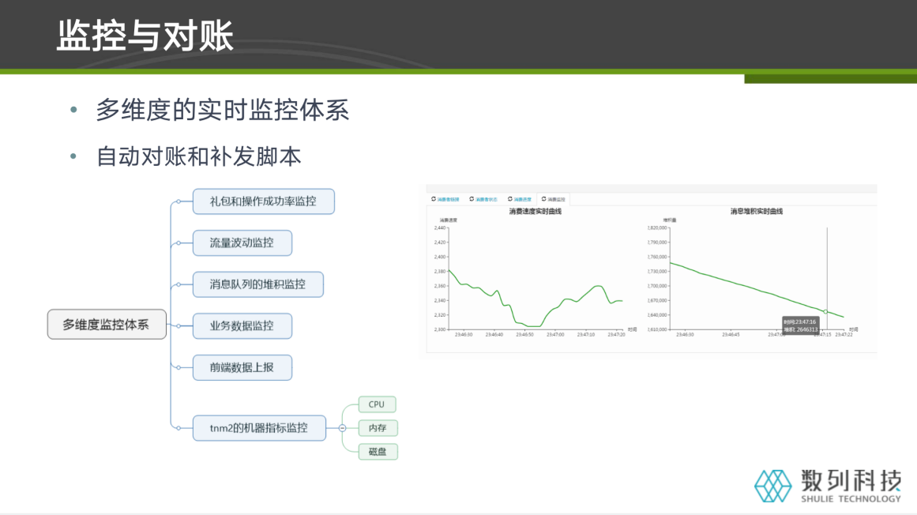Image resolution: width=917 pixels, height=515 pixels.
Task: Collapse the tnm2的机器指标监控 branch connector
Action: (343, 427)
